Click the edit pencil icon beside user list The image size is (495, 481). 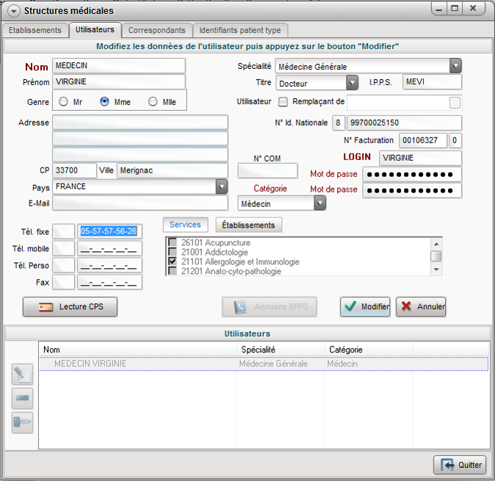point(22,374)
